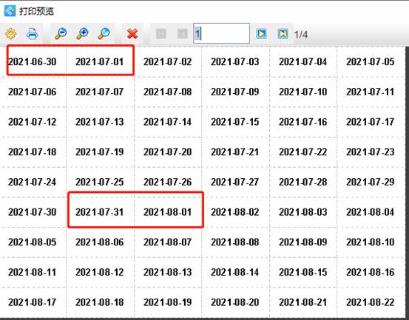Image resolution: width=409 pixels, height=320 pixels.
Task: Click the 2021-08-22 label
Action: coord(371,302)
